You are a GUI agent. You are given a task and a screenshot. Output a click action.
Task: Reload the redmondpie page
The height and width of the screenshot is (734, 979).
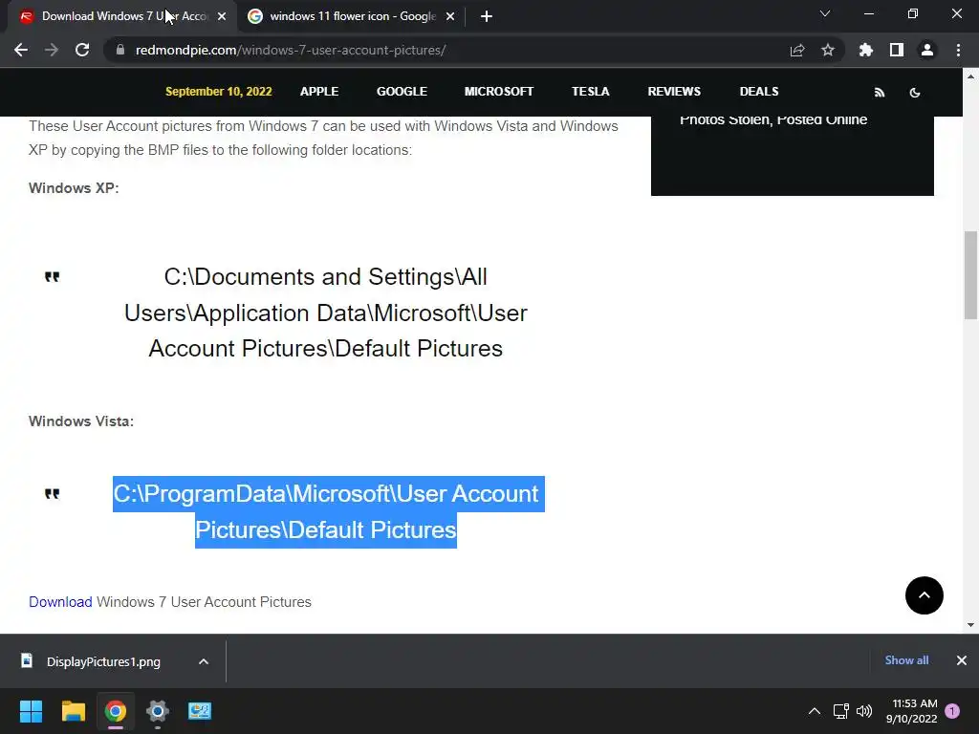tap(82, 50)
